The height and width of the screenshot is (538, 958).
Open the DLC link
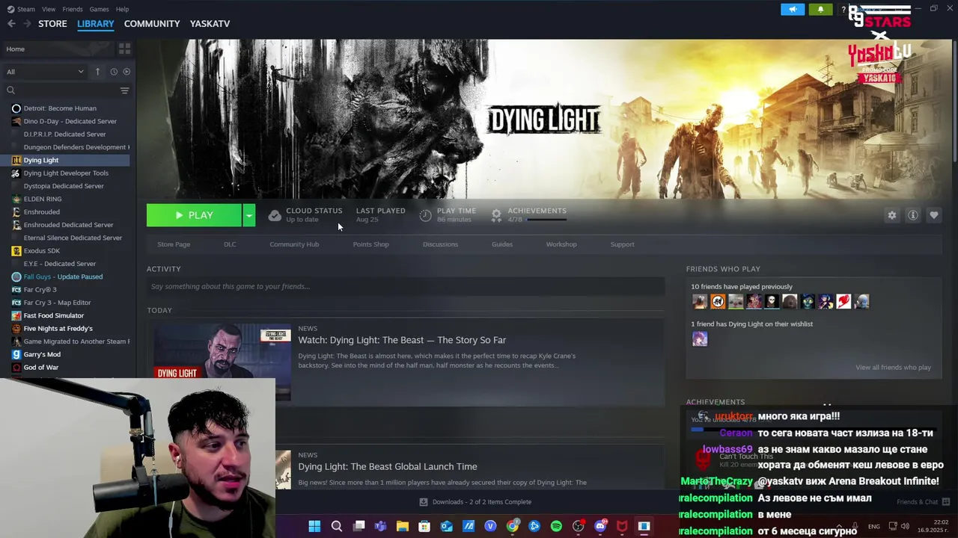click(230, 244)
